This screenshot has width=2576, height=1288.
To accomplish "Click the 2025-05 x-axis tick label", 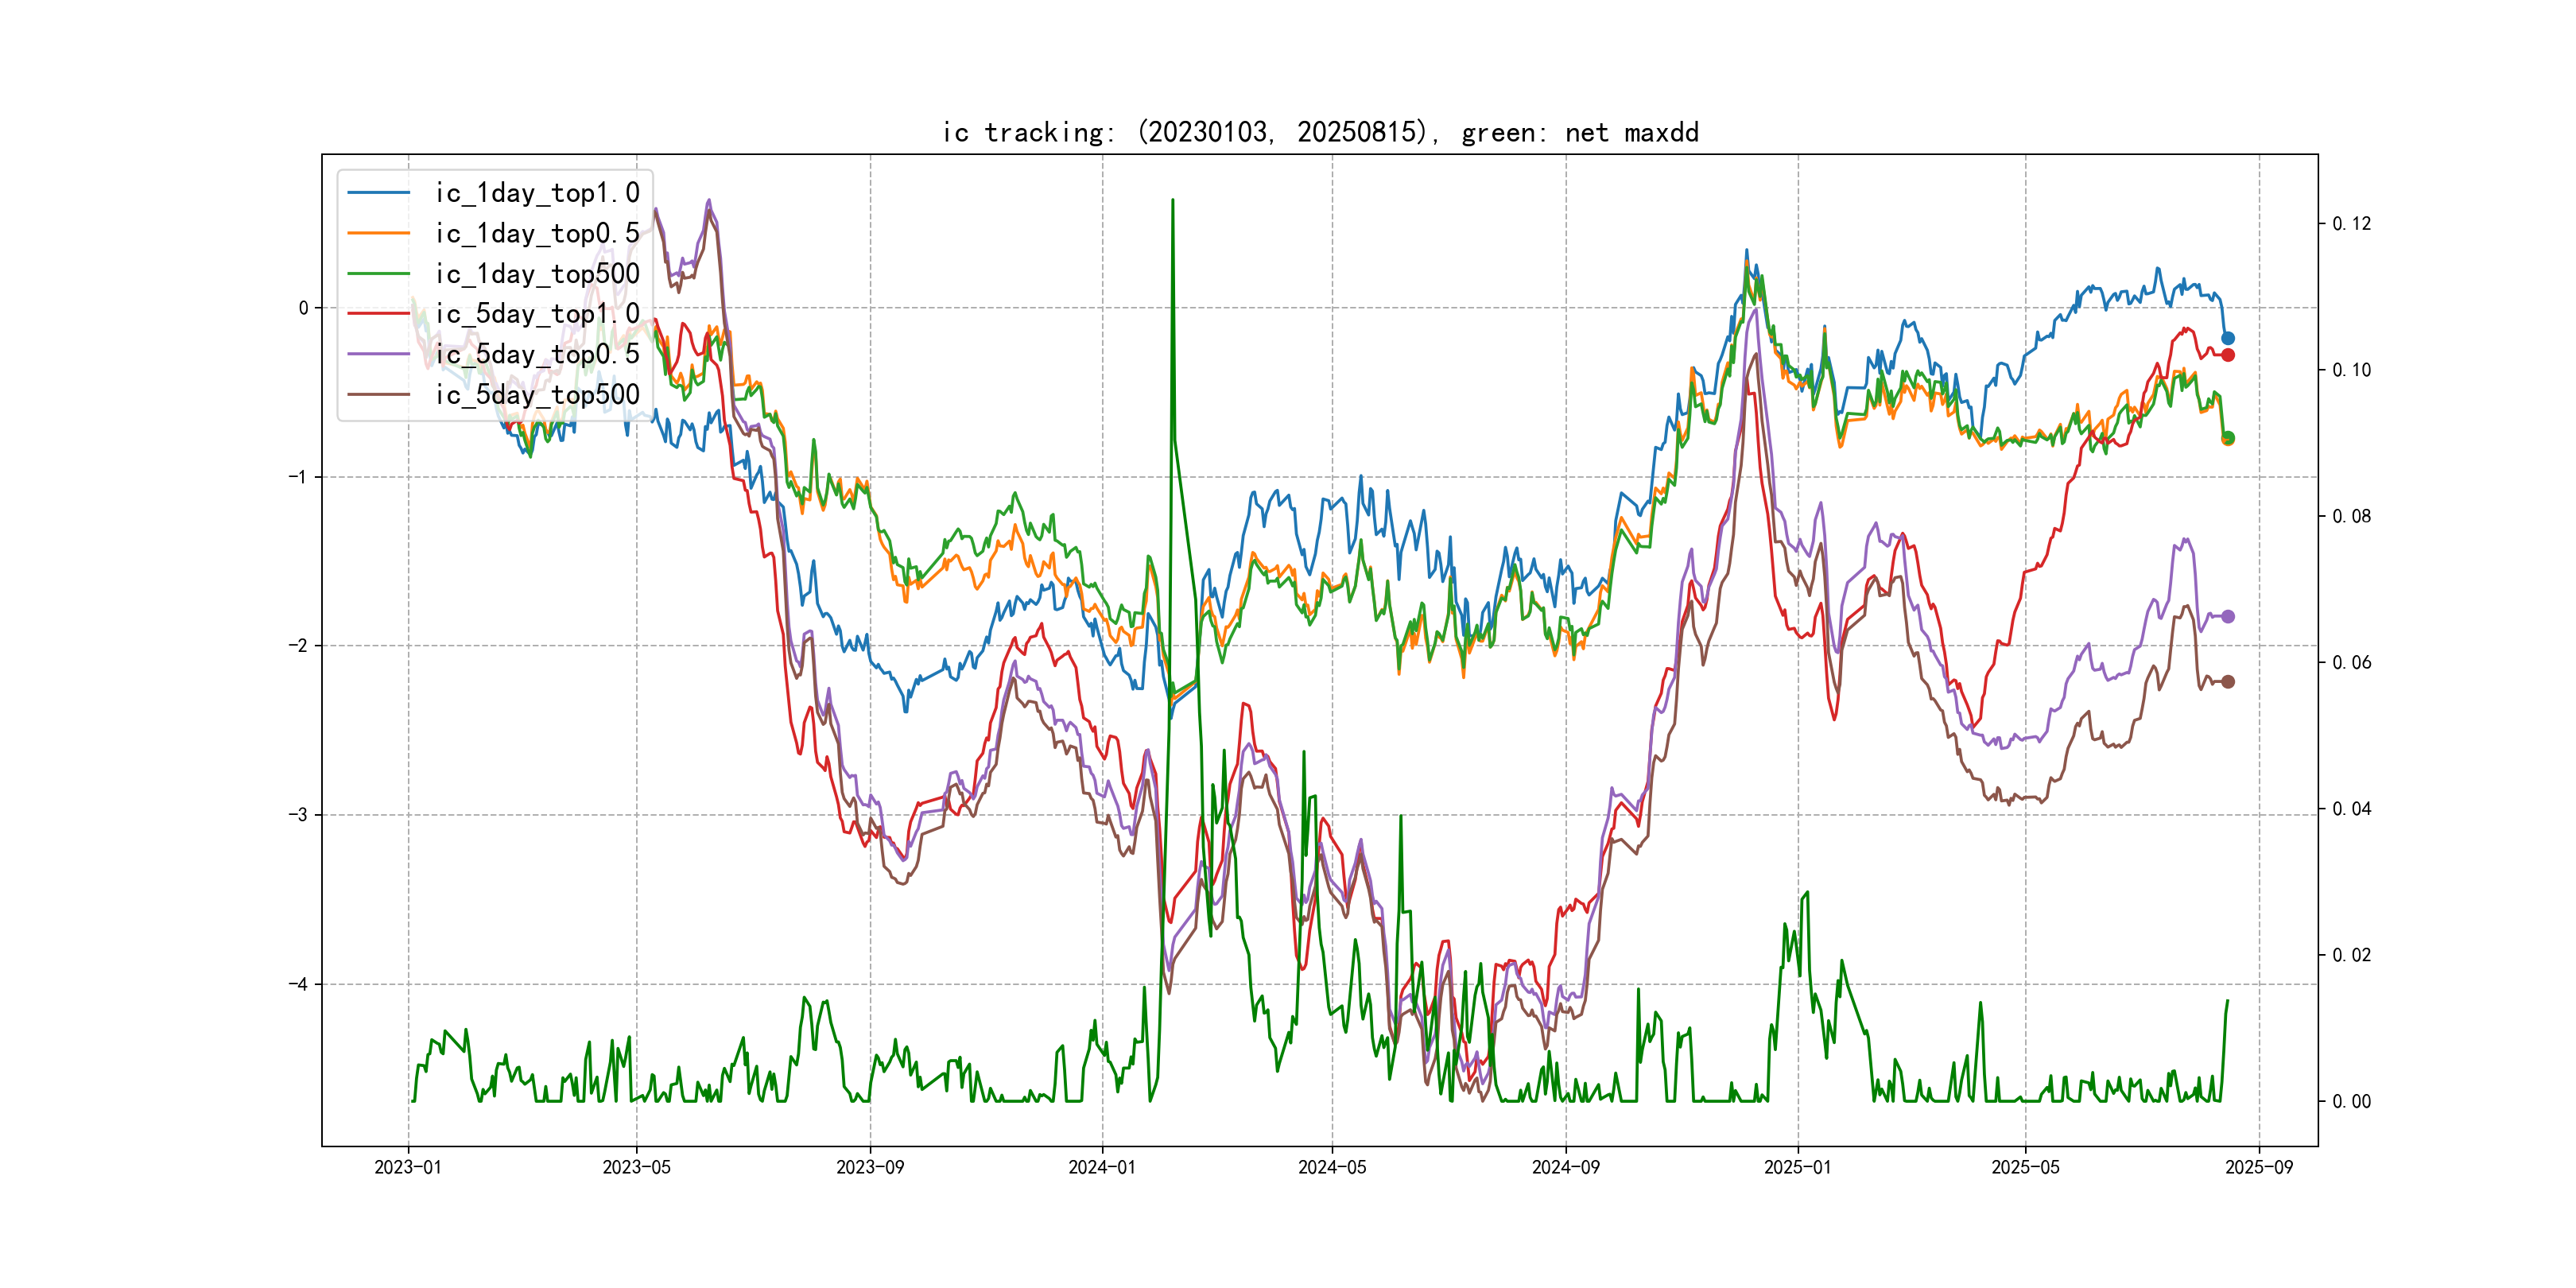I will coord(2025,1167).
